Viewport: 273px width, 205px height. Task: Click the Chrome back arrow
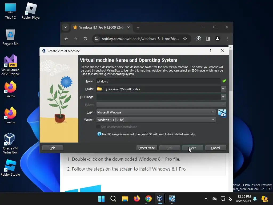tap(66, 39)
